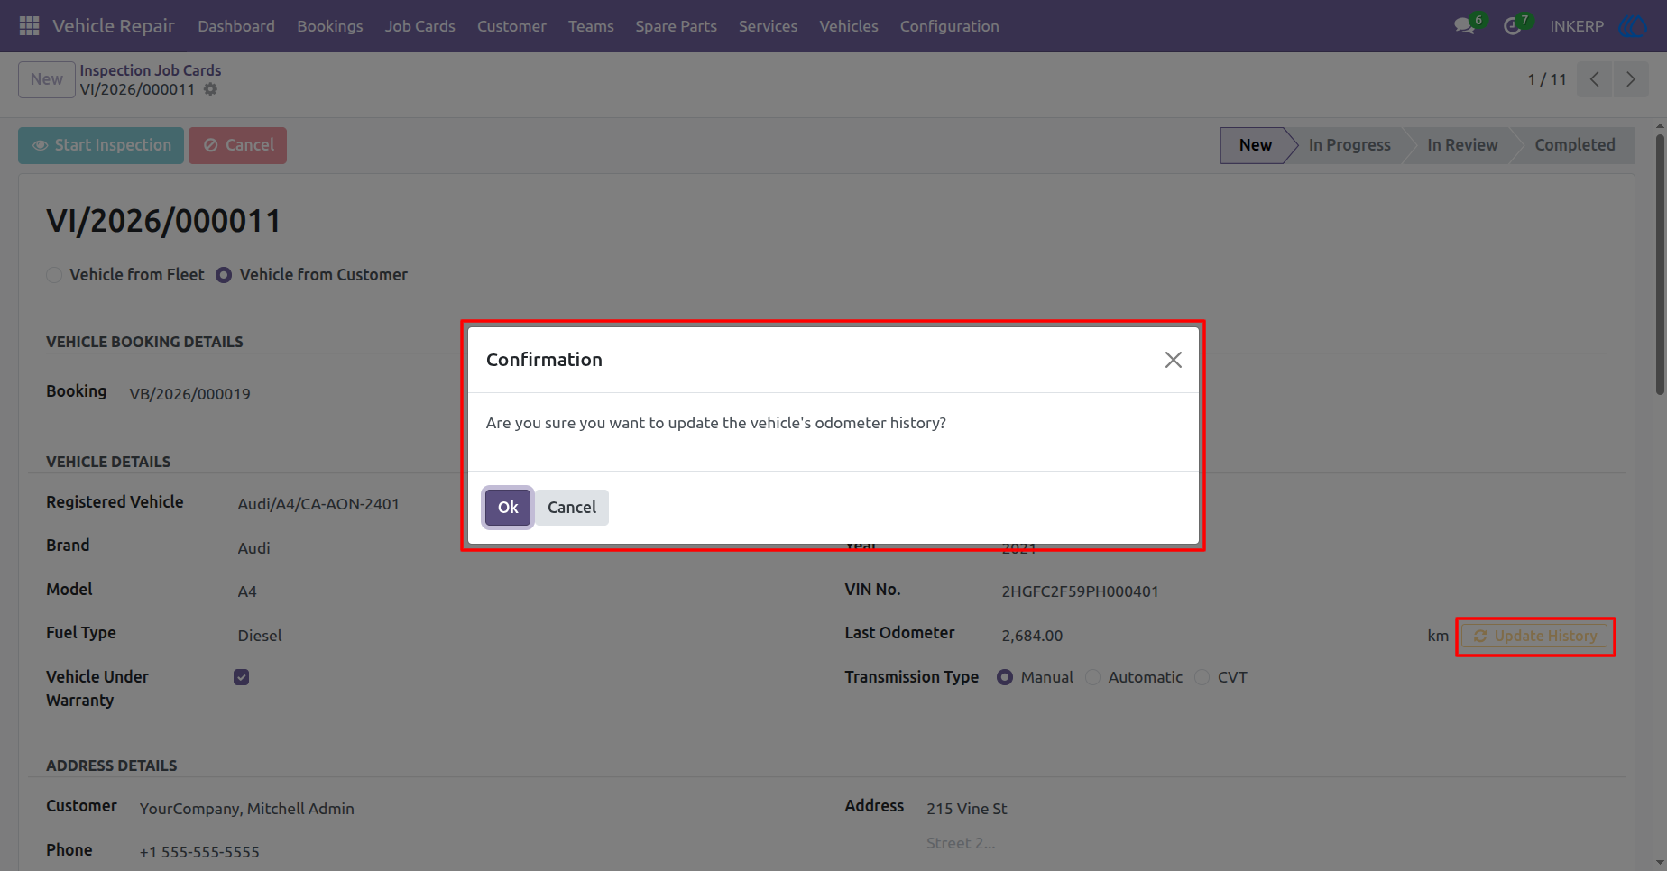Select the In Review status stage

click(1462, 145)
